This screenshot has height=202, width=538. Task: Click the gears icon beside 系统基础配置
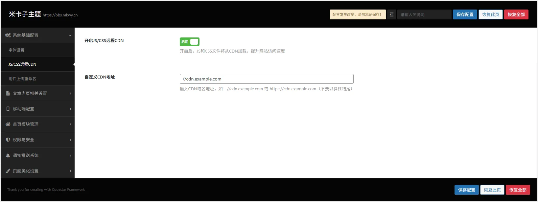coord(8,35)
